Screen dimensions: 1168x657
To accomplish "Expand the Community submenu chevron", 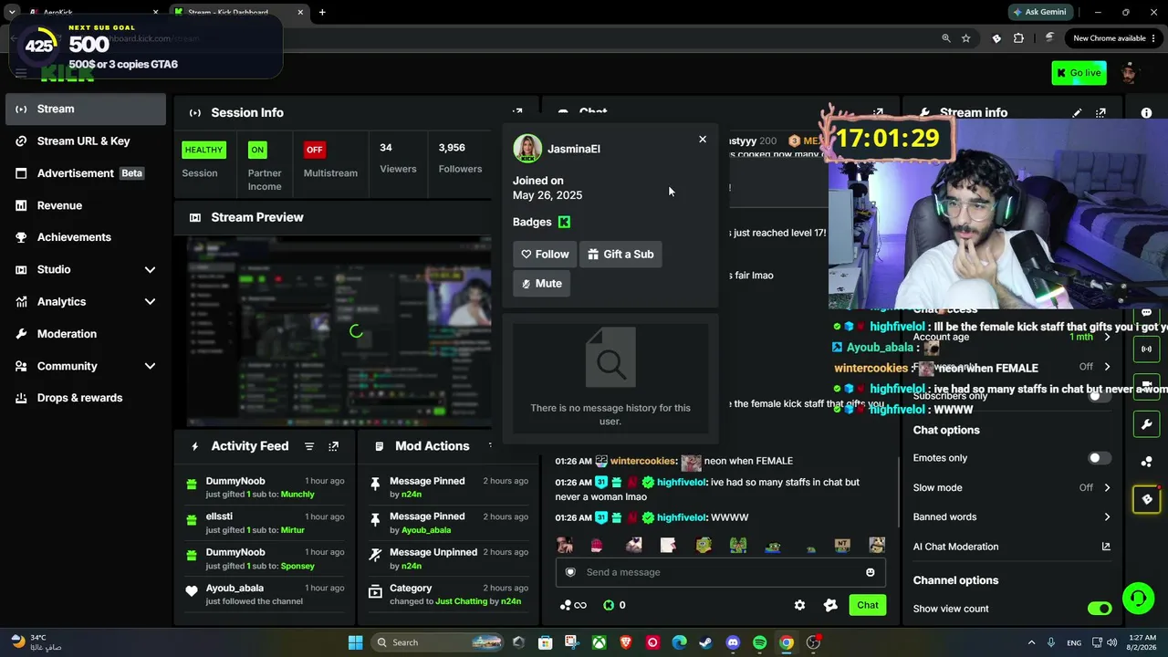I will 150,366.
